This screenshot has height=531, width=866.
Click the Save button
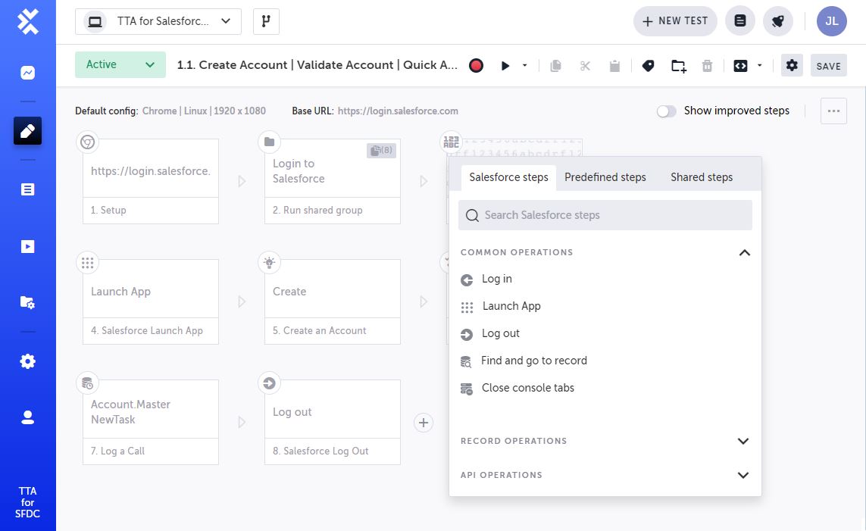tap(828, 66)
